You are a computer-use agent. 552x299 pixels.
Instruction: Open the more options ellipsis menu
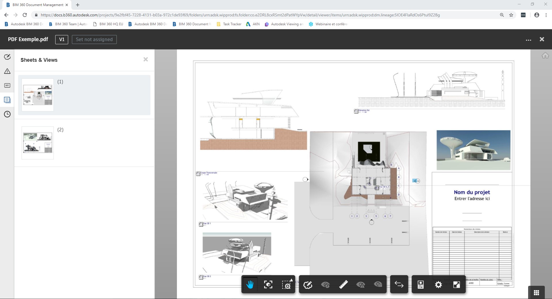tap(529, 40)
